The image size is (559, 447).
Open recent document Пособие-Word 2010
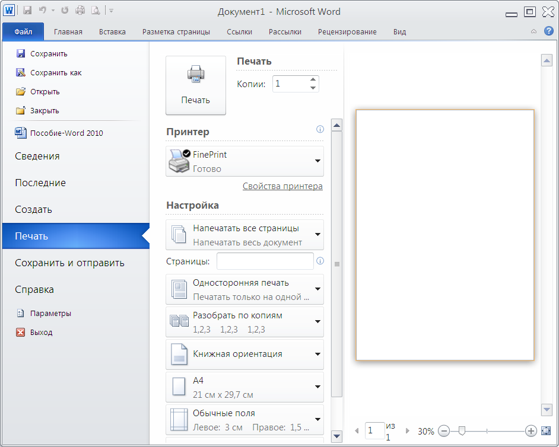point(59,133)
